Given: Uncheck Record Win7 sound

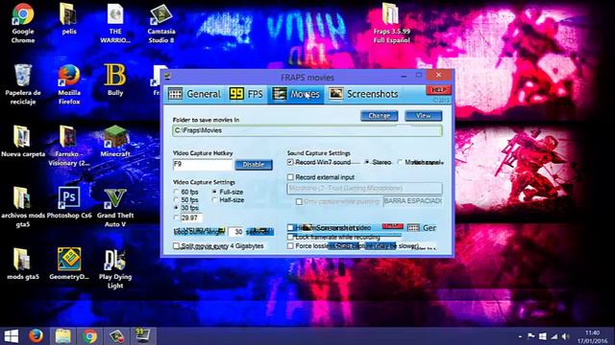Looking at the screenshot, I should (290, 162).
